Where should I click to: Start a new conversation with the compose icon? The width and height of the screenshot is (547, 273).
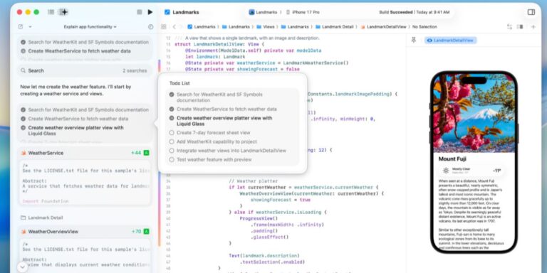21,27
